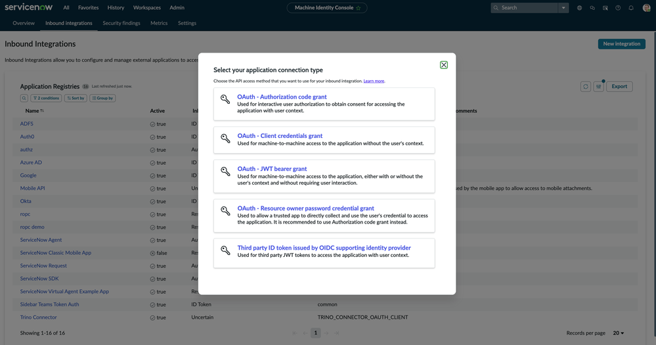Image resolution: width=656 pixels, height=345 pixels.
Task: Click the list search magnifier icon
Action: (24, 98)
